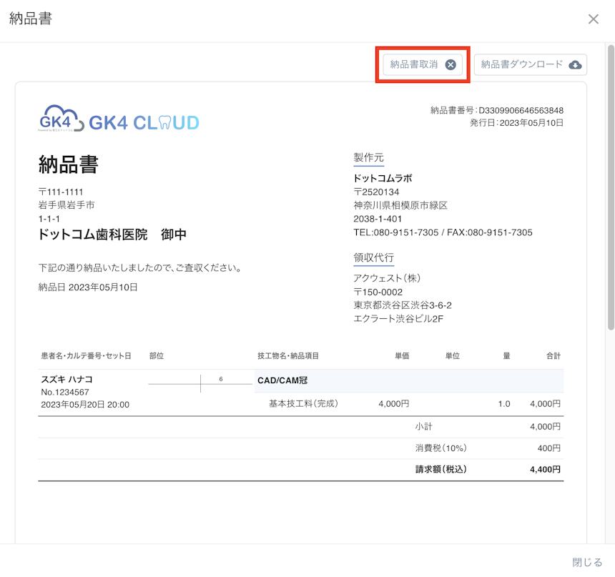The width and height of the screenshot is (615, 577).
Task: Click the 部位 column header
Action: (x=157, y=356)
